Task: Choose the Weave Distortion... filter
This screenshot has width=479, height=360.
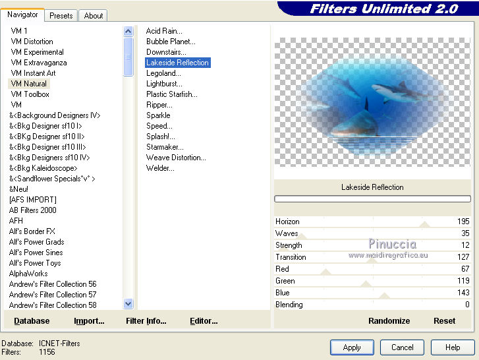Action: [176, 158]
